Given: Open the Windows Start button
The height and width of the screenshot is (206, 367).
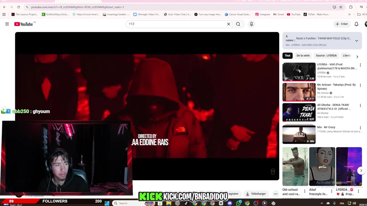Looking at the screenshot, I should (107, 203).
